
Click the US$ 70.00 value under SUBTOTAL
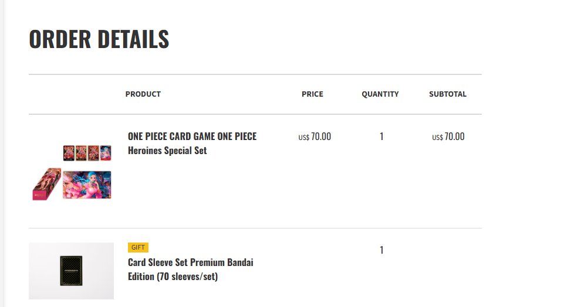pyautogui.click(x=448, y=137)
